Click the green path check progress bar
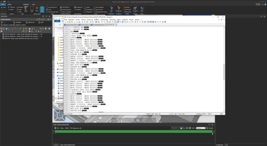The image size is (267, 146). click(133, 132)
